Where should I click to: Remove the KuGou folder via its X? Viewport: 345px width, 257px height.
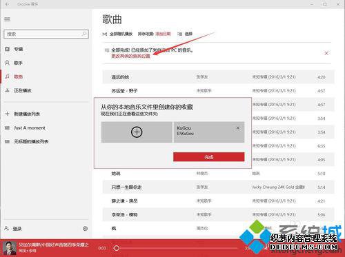238,128
